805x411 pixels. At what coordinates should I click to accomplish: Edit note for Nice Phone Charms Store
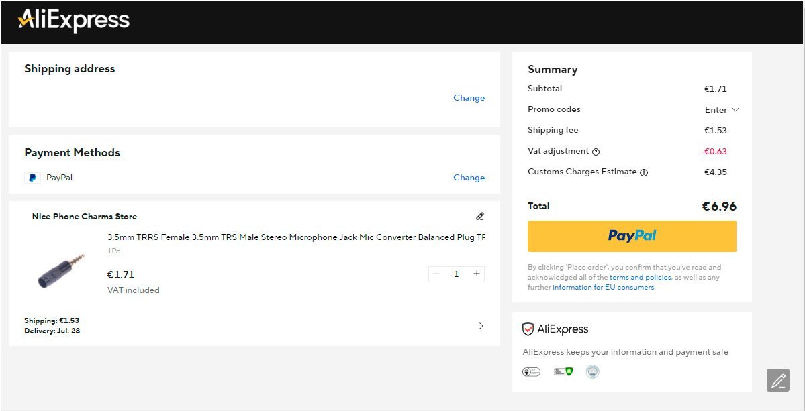click(480, 217)
